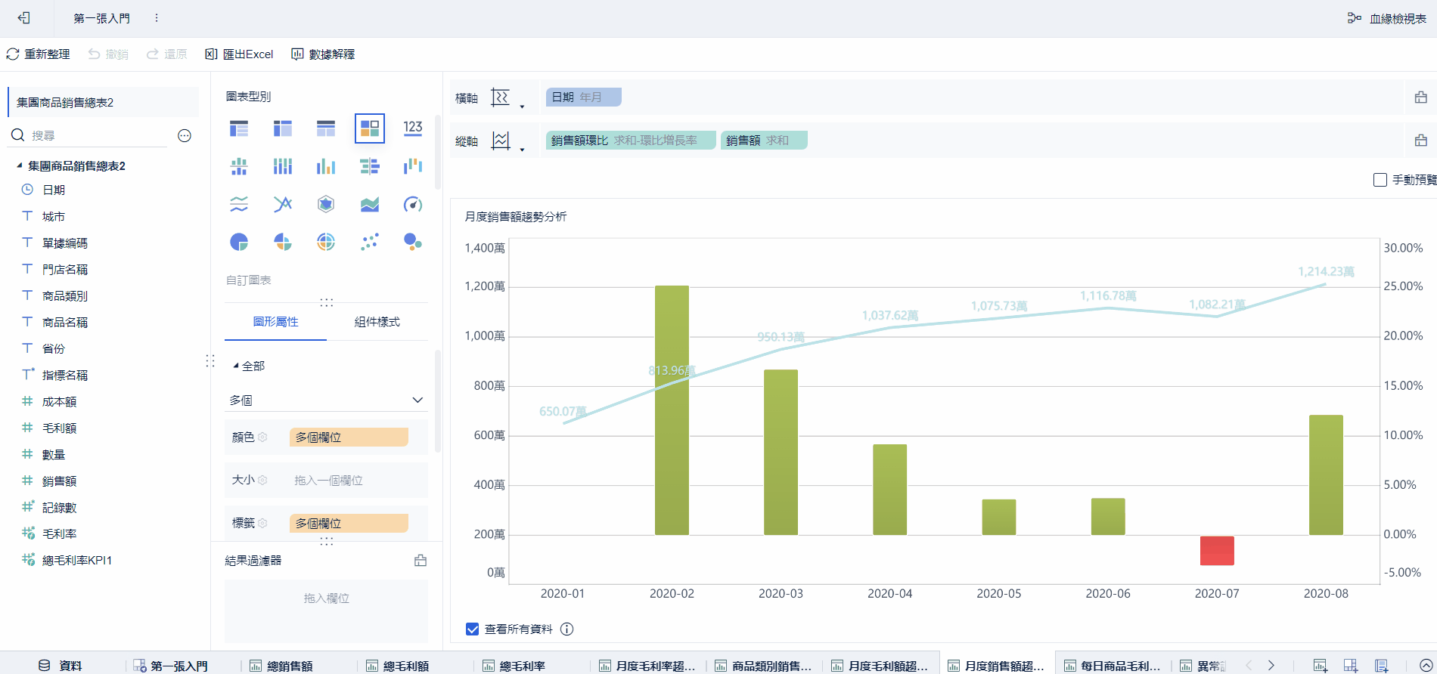Collapse 集團商品銷售總表2 tree node

pos(19,165)
